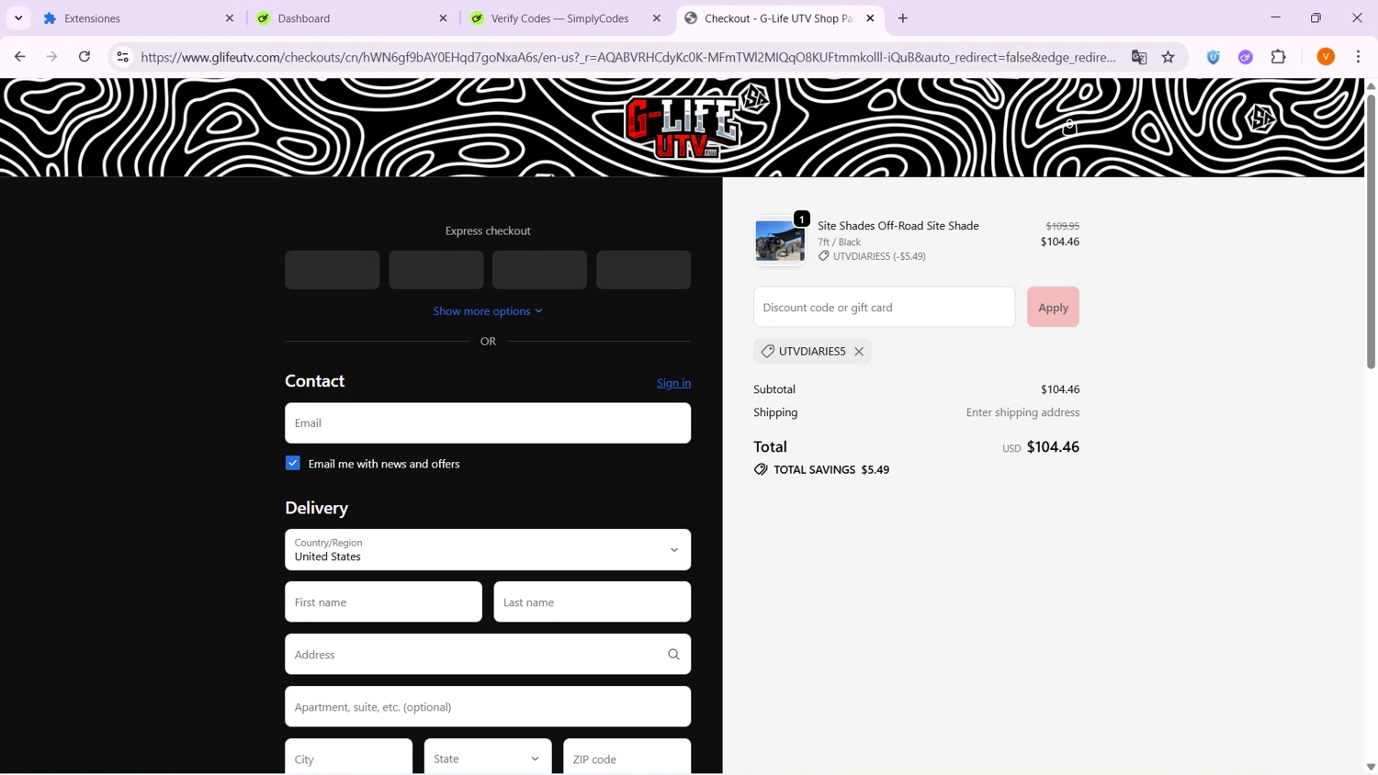The width and height of the screenshot is (1378, 775).
Task: Open the cart bag icon in header
Action: (x=1069, y=127)
